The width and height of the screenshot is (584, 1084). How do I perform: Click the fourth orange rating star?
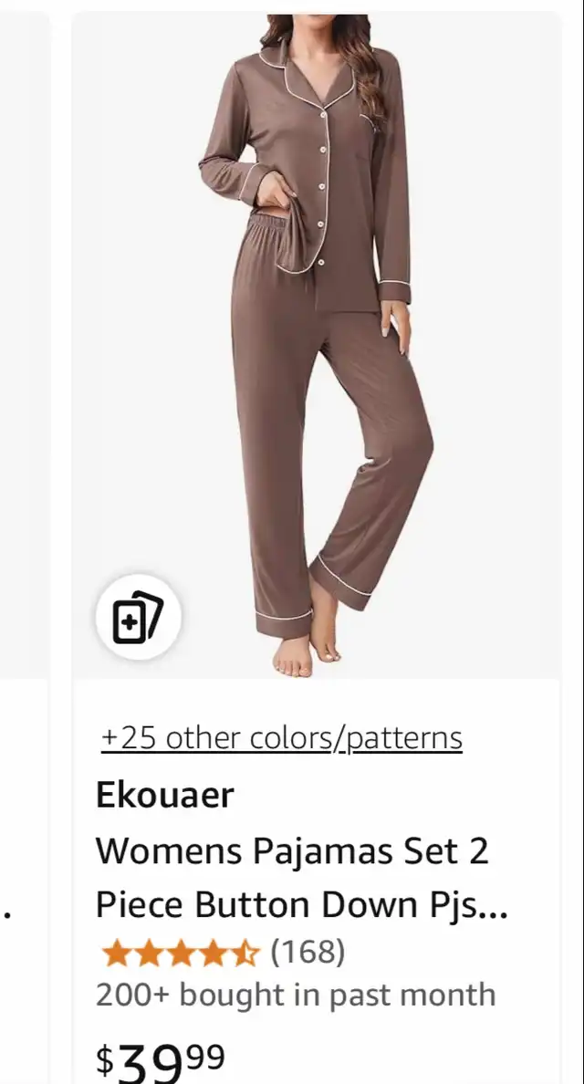(212, 954)
